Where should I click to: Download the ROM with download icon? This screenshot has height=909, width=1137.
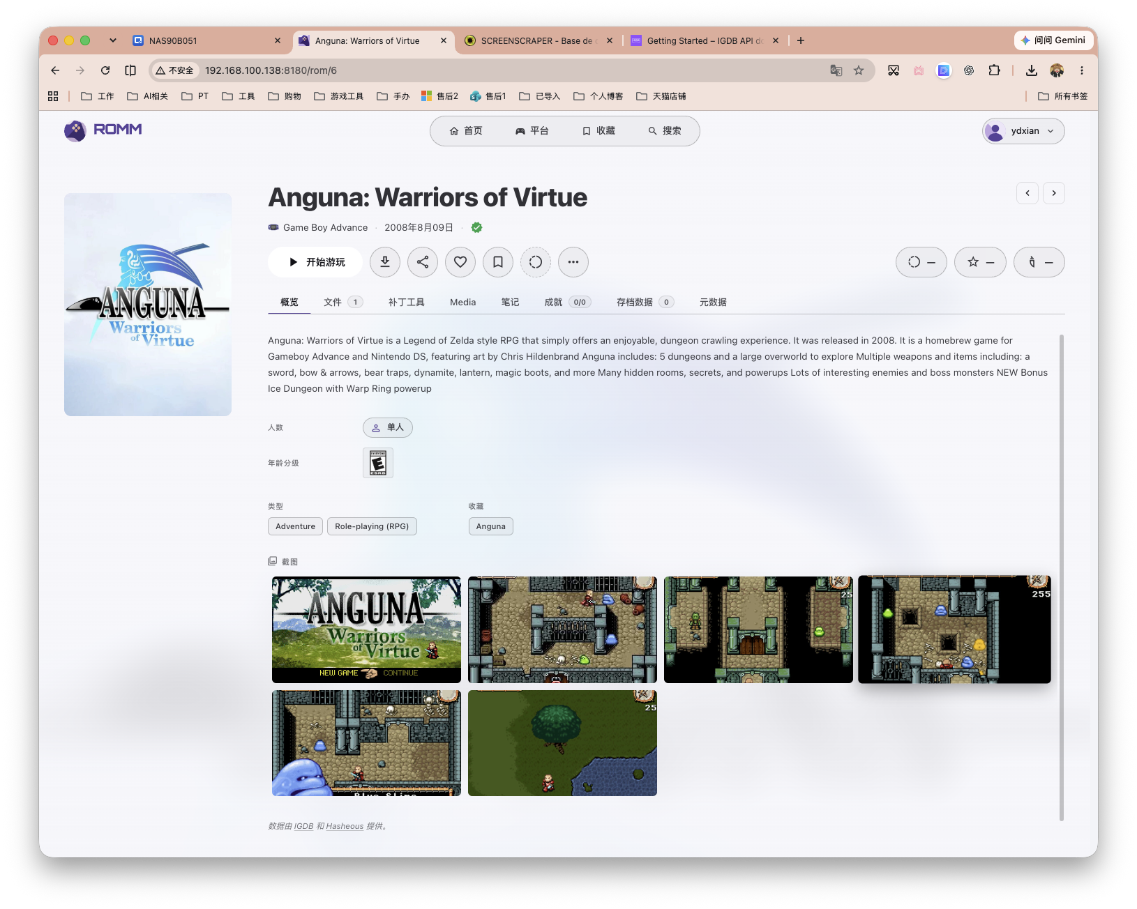385,262
